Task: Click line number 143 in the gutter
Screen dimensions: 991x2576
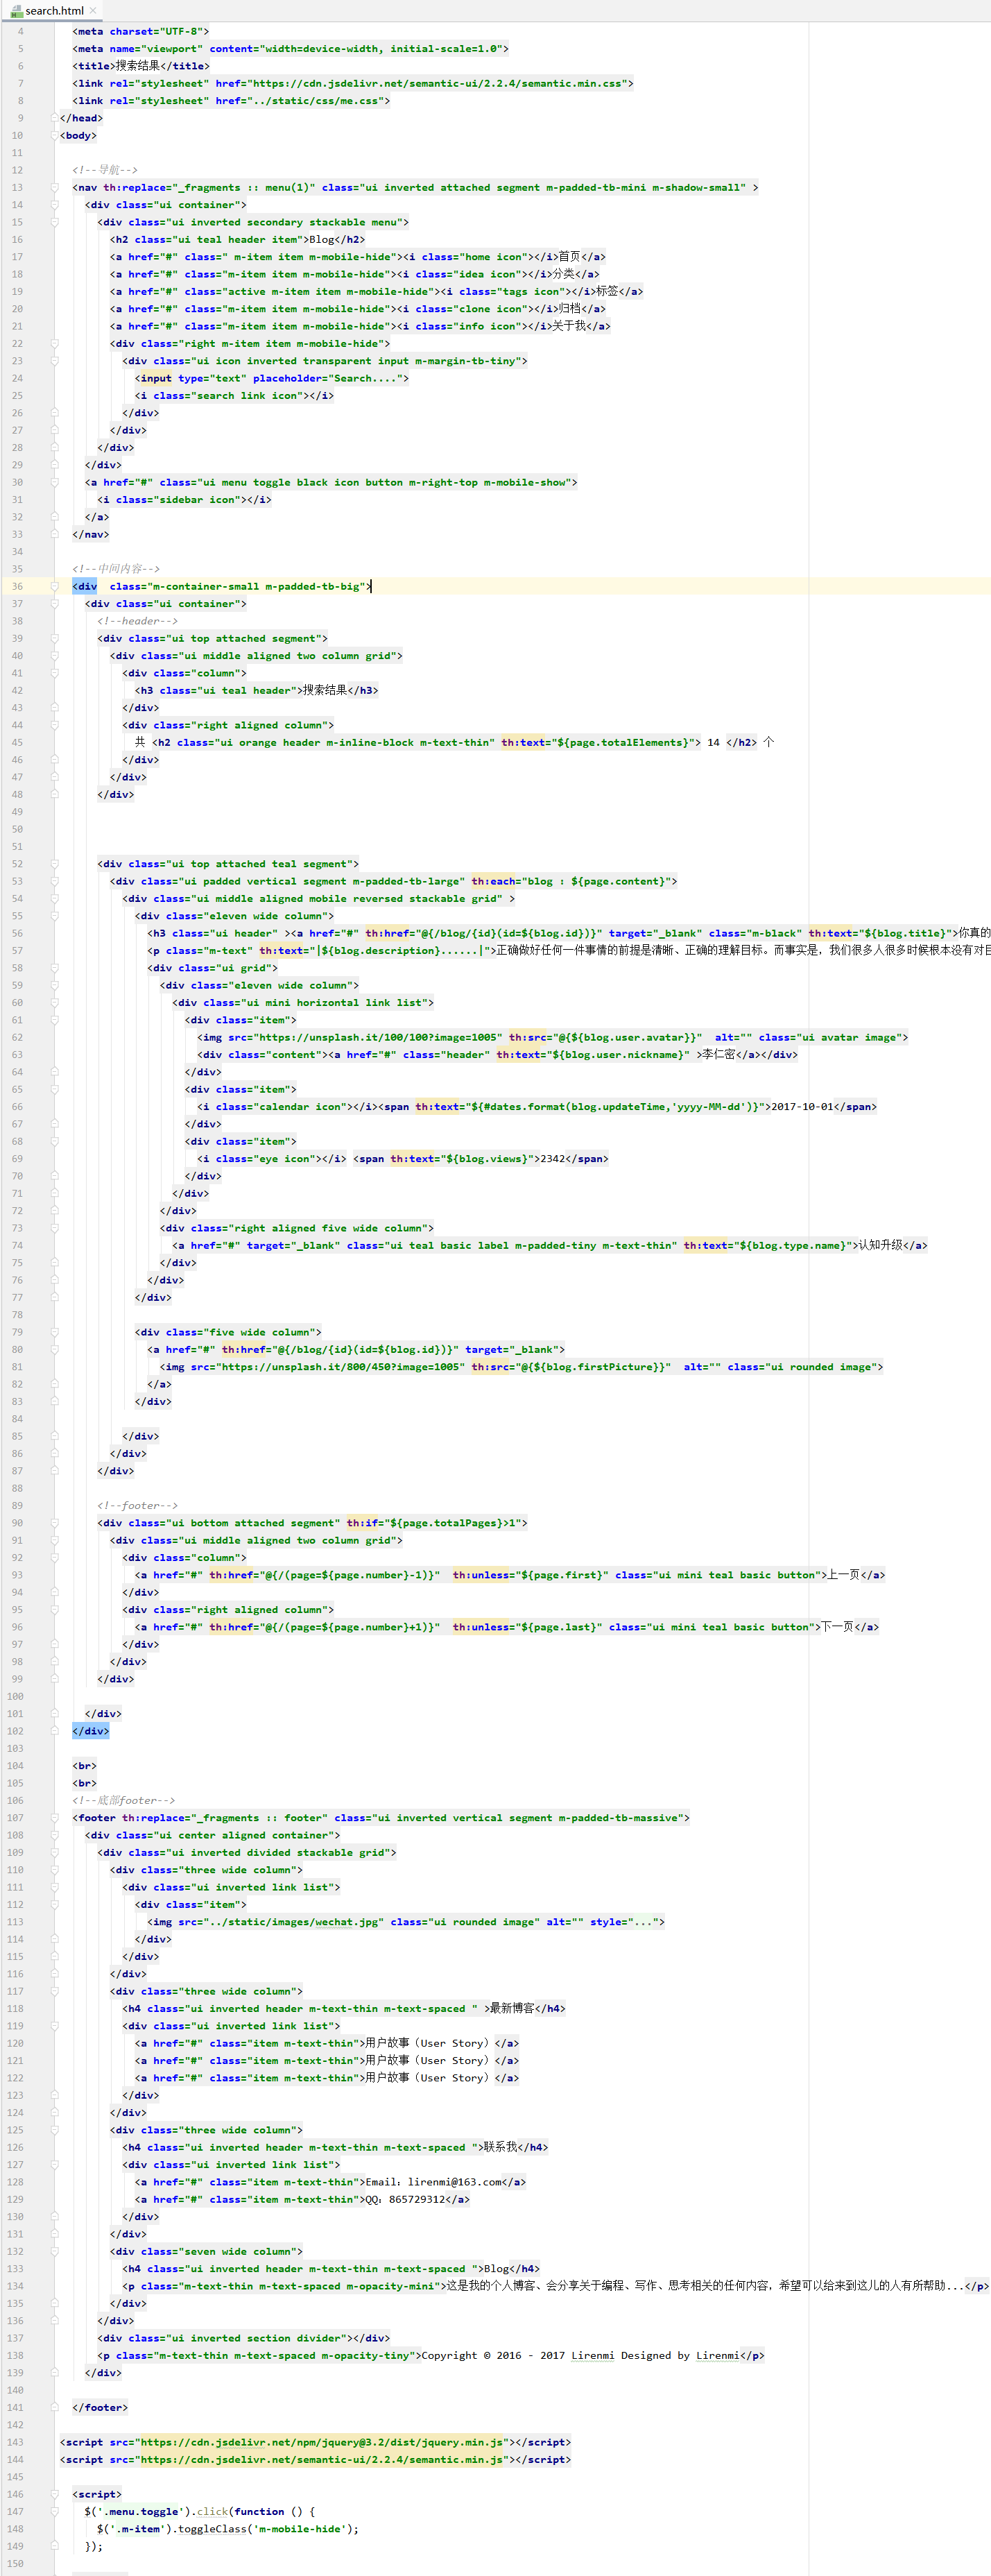Action: (x=15, y=2442)
